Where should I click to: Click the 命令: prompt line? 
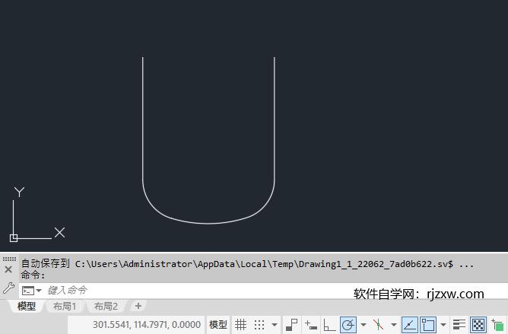point(33,275)
